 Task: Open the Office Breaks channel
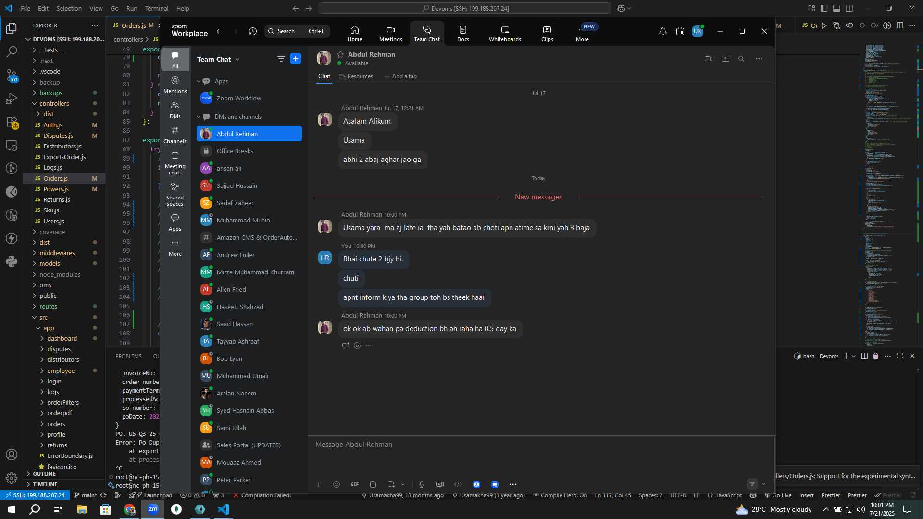click(249, 151)
